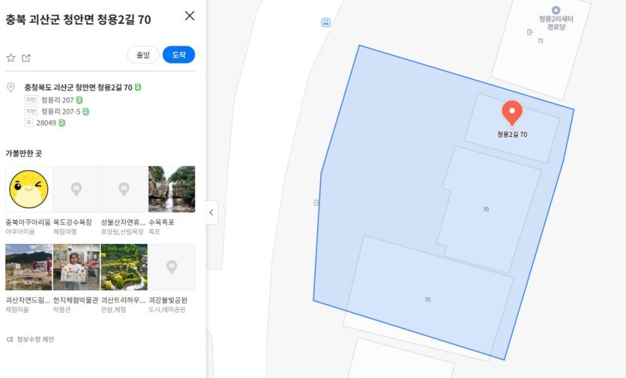Viewport: 626px width, 378px height.
Task: Click the bus stop icon on map
Action: [x=326, y=22]
